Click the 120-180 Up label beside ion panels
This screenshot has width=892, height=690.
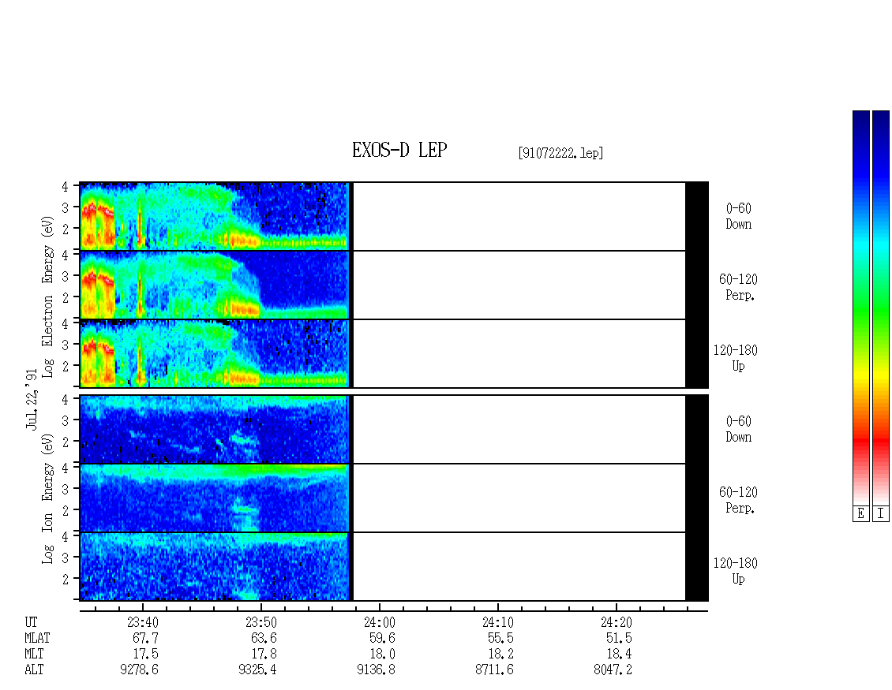[736, 571]
